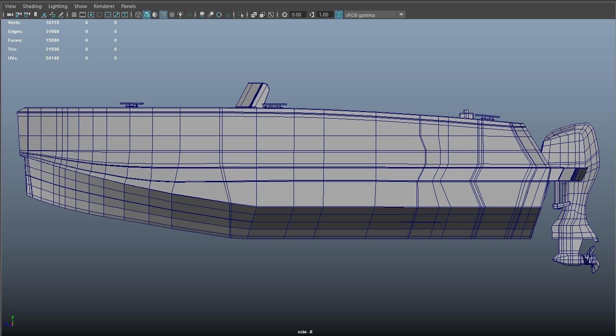Open the Renderer menu
The width and height of the screenshot is (616, 336).
[104, 6]
